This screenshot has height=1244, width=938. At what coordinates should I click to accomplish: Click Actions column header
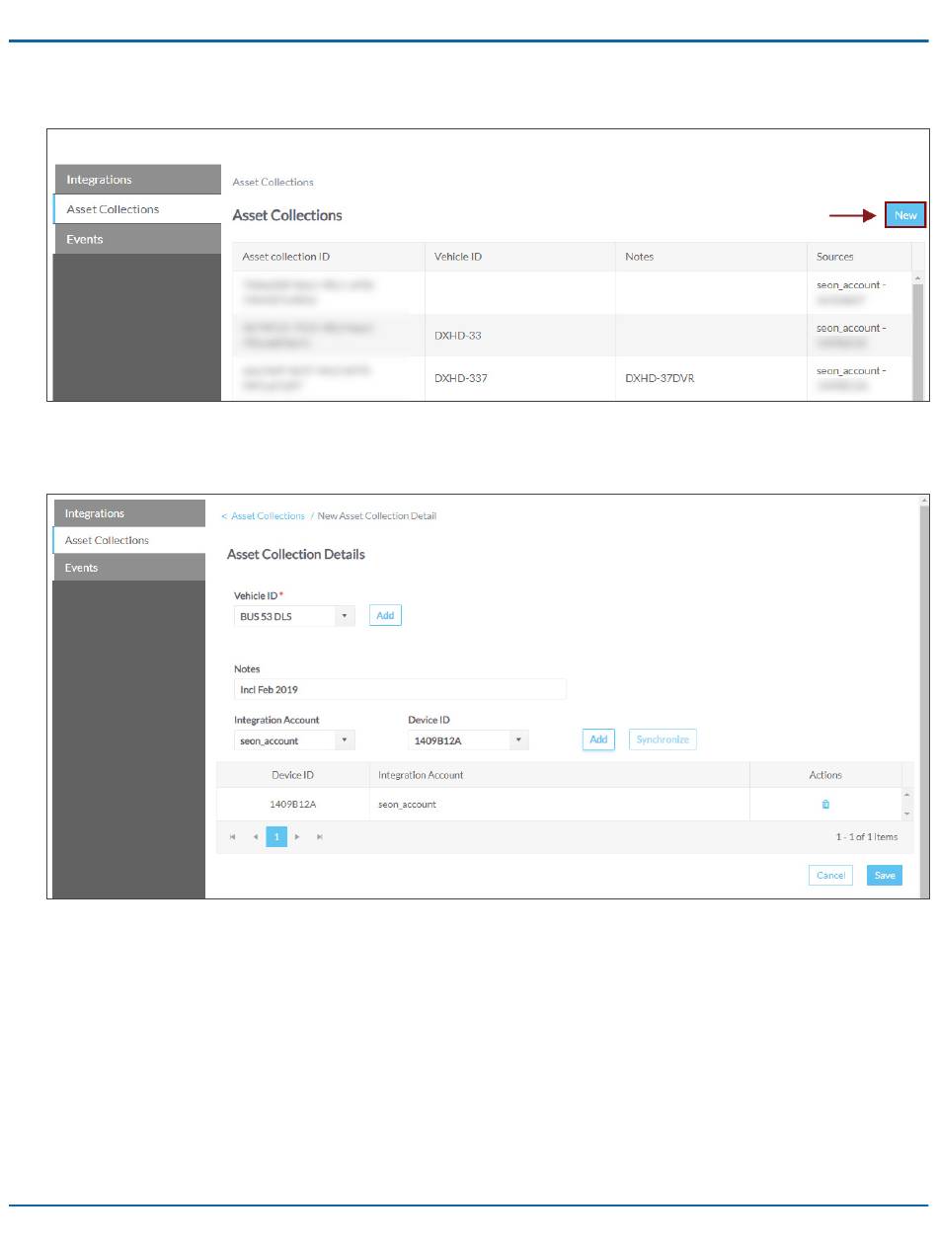click(825, 775)
